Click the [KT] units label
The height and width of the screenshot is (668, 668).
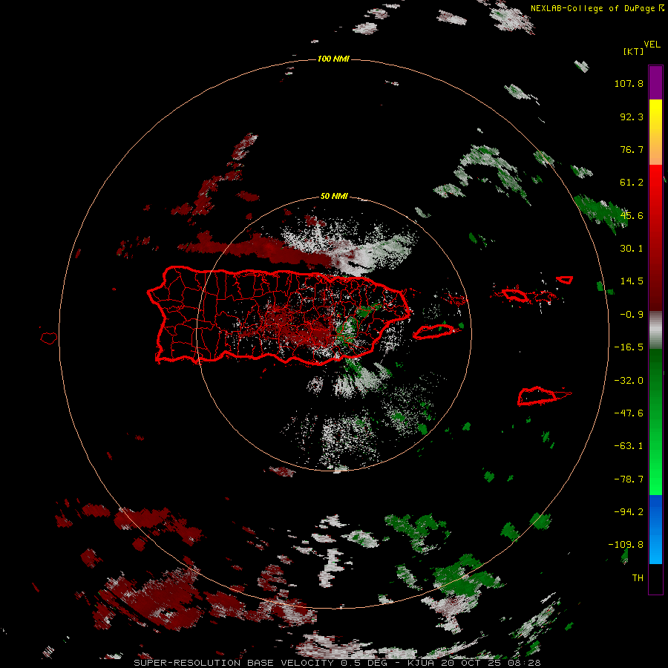tap(633, 51)
